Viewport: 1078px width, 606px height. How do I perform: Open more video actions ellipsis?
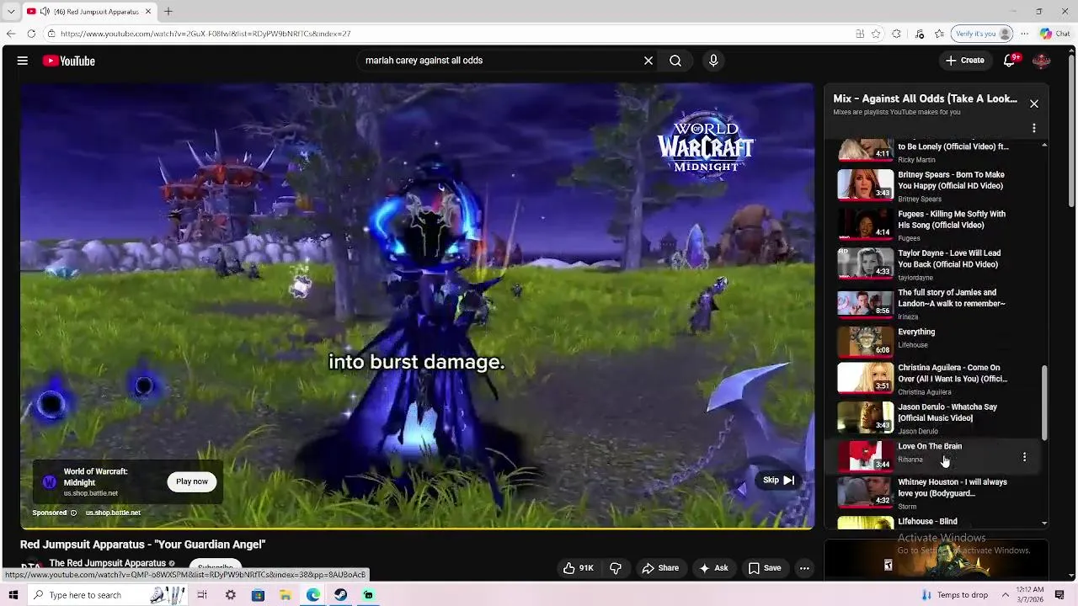pyautogui.click(x=804, y=568)
